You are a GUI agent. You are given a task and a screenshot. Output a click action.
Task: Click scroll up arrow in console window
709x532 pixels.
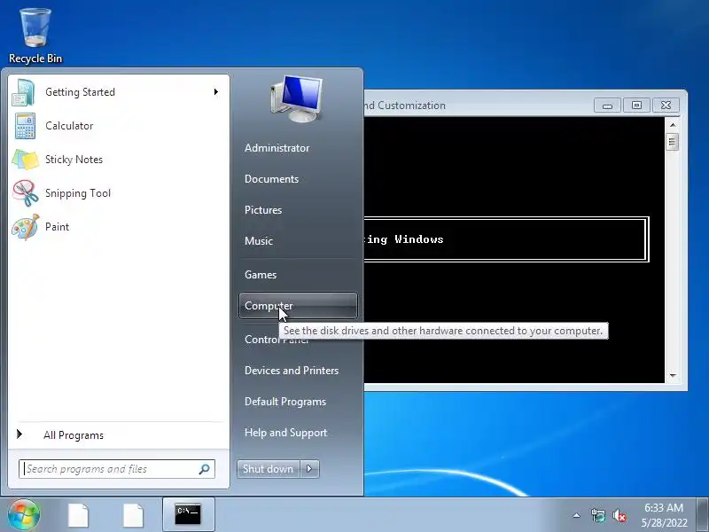pyautogui.click(x=673, y=124)
